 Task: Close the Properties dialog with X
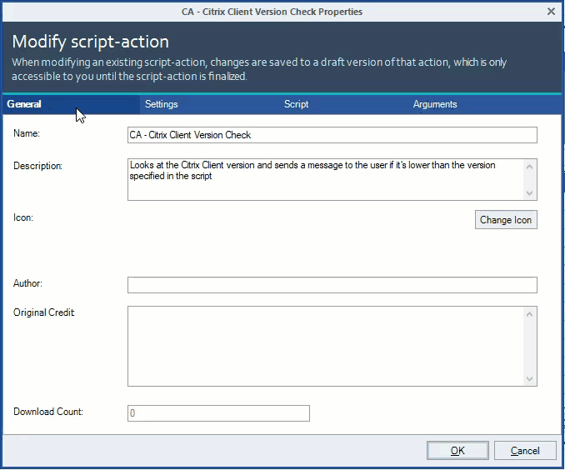coord(551,12)
